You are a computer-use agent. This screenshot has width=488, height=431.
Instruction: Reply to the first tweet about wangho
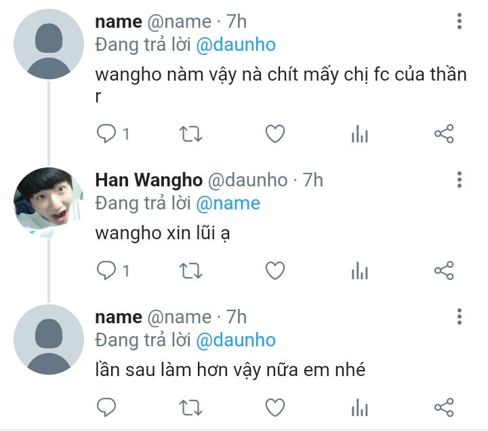point(106,134)
